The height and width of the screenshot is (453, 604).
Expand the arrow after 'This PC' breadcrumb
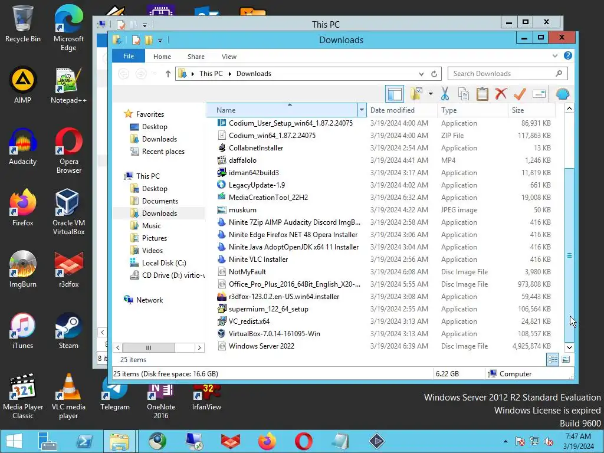tap(230, 74)
